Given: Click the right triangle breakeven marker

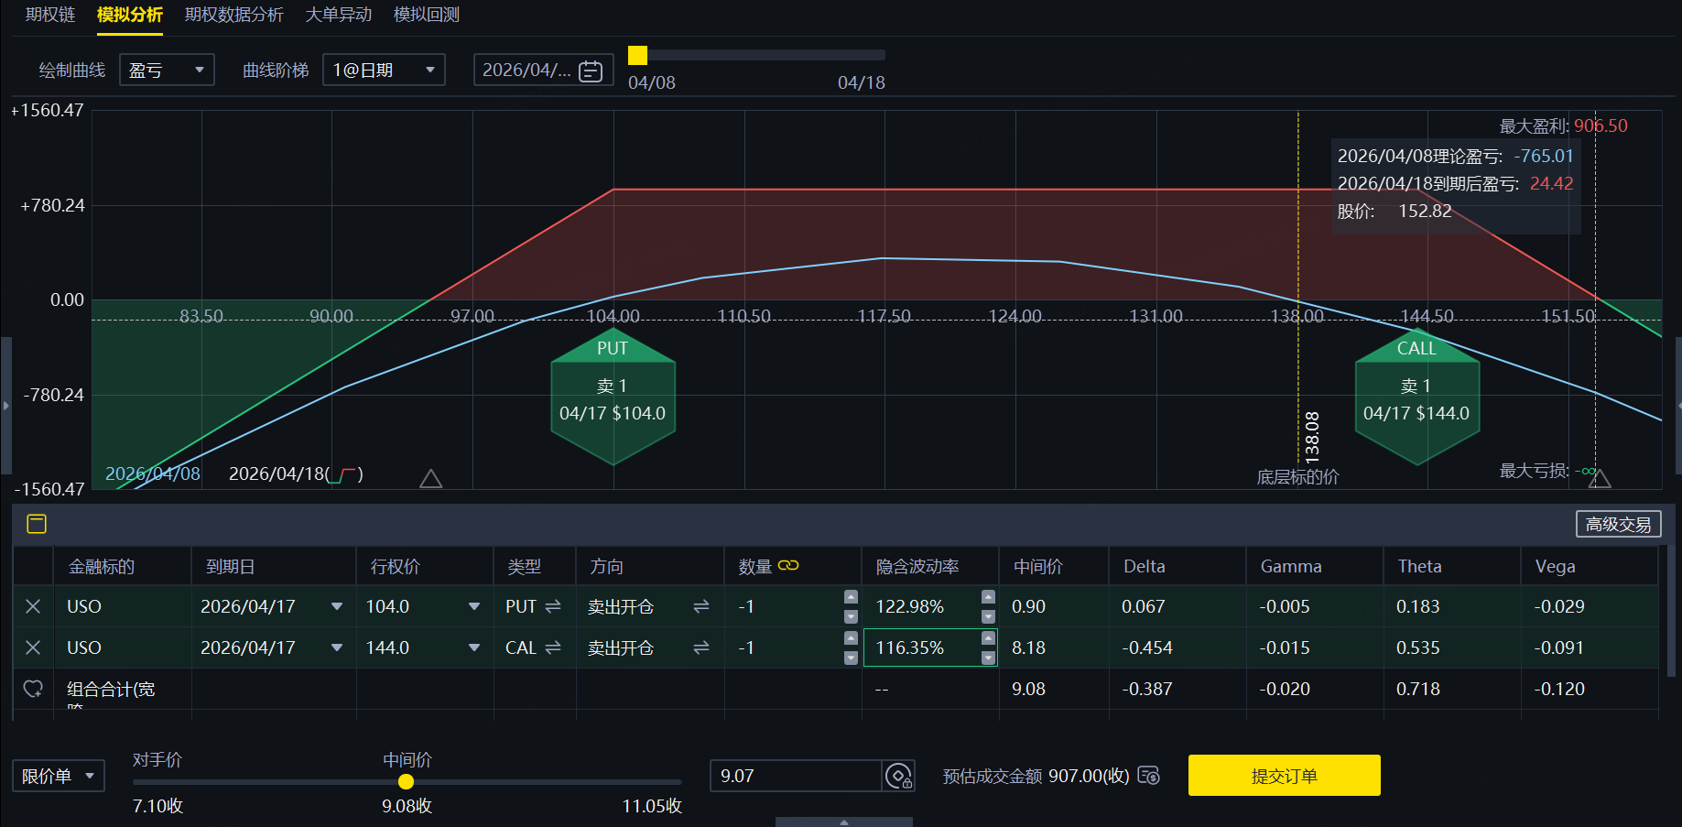Looking at the screenshot, I should click(1600, 478).
